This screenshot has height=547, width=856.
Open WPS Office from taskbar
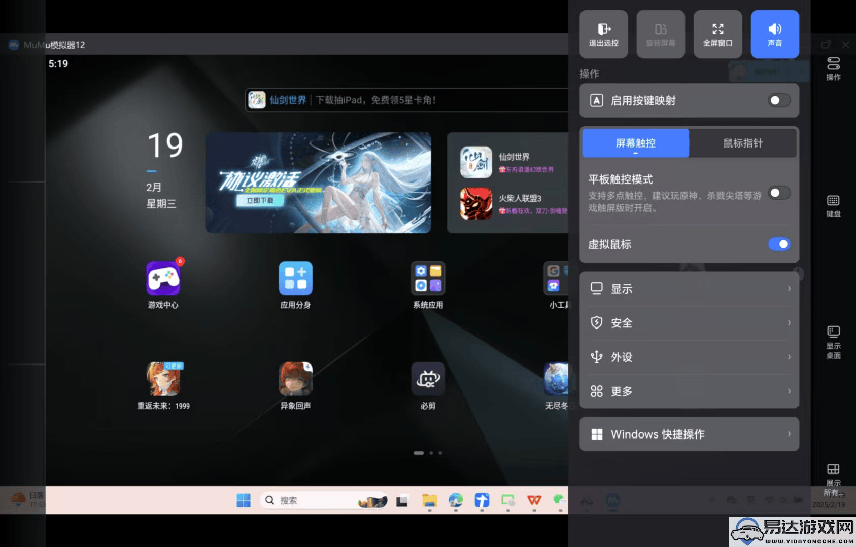(x=534, y=501)
